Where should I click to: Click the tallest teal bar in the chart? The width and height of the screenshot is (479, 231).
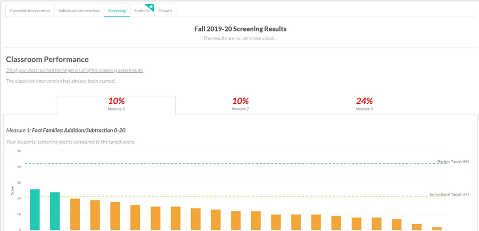35,210
